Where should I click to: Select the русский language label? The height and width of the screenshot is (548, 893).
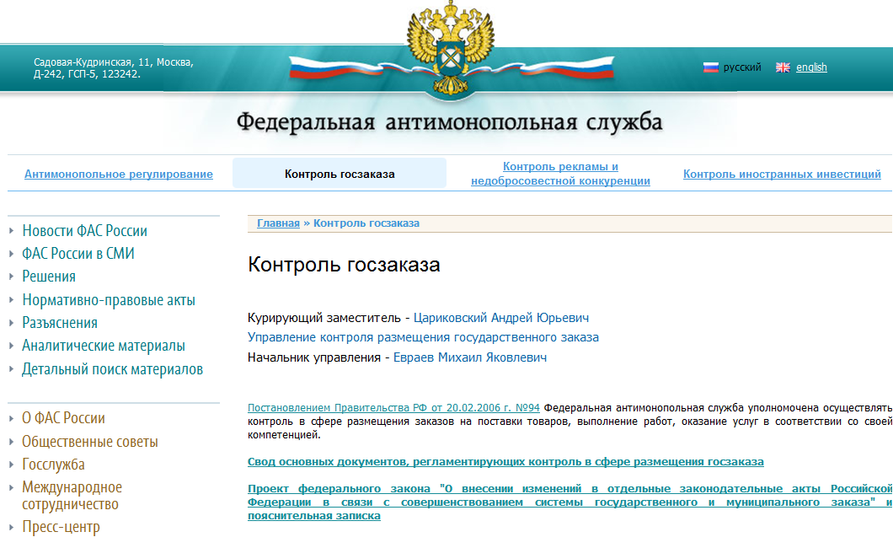point(742,67)
